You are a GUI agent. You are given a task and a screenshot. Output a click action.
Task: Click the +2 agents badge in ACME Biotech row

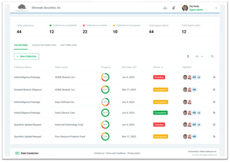[199, 77]
